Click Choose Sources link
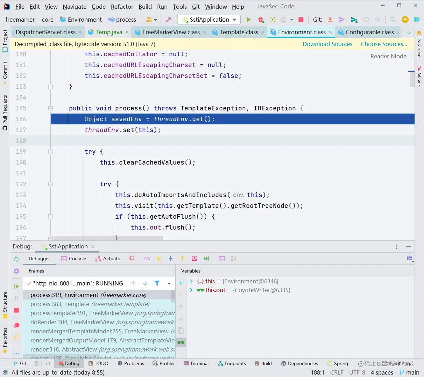 [384, 44]
